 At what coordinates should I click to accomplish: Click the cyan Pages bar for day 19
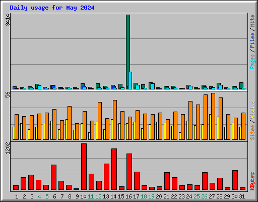(x=153, y=86)
